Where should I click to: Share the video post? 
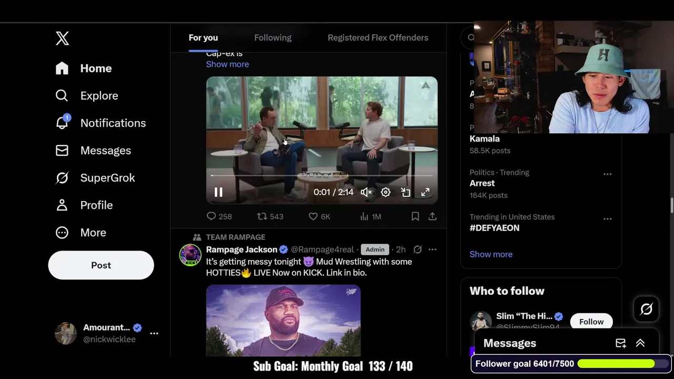click(432, 216)
